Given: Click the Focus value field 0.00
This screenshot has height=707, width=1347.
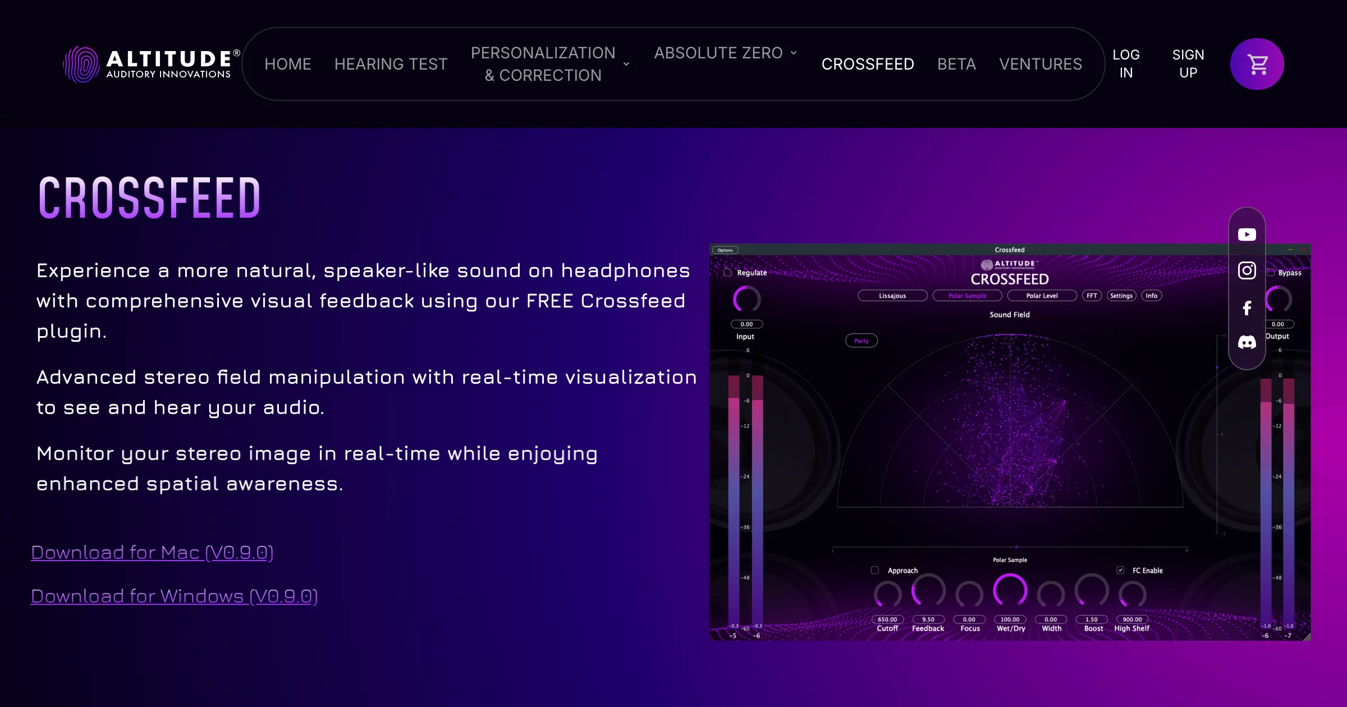Looking at the screenshot, I should pos(969,619).
